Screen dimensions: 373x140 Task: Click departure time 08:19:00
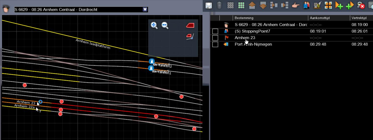point(359,25)
